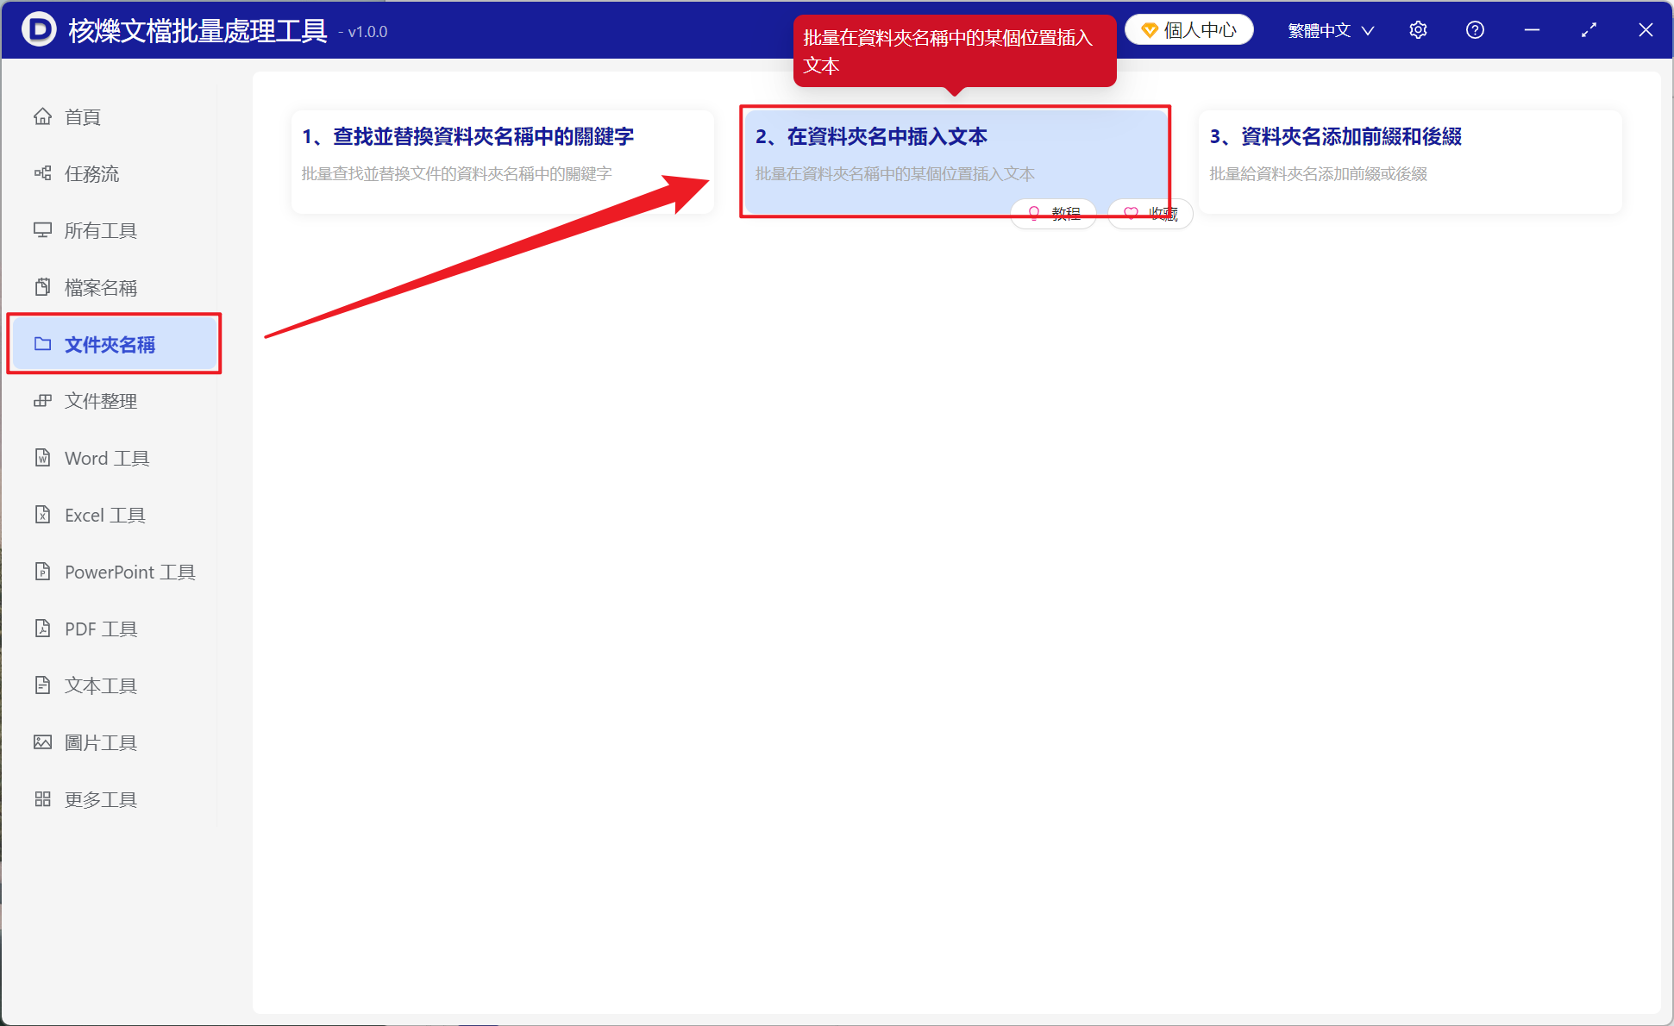This screenshot has width=1674, height=1026.
Task: Open PDF 工具 category
Action: pyautogui.click(x=114, y=629)
